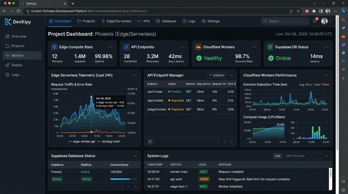Click the /edge/function endpoint row

[x=190, y=109]
